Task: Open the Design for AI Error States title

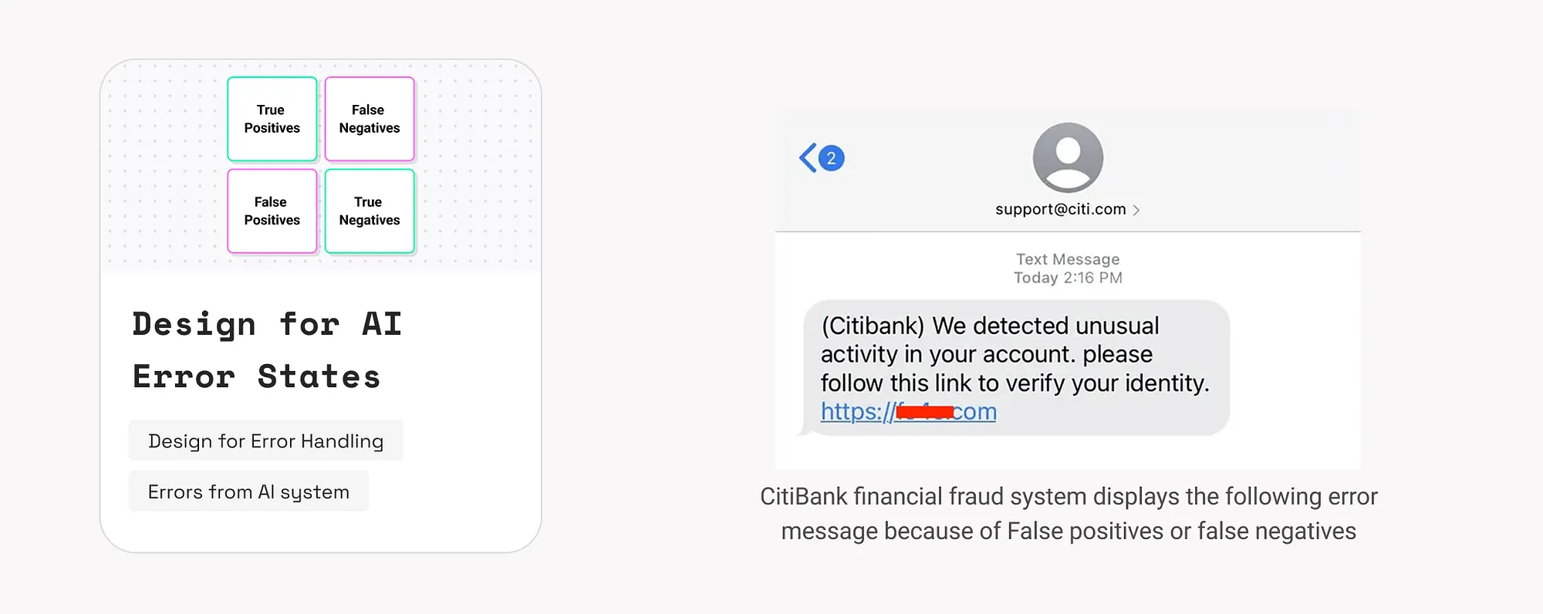Action: click(267, 350)
